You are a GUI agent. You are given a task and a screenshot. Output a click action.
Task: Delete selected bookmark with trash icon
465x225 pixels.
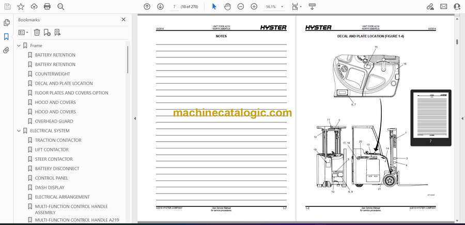pos(37,33)
